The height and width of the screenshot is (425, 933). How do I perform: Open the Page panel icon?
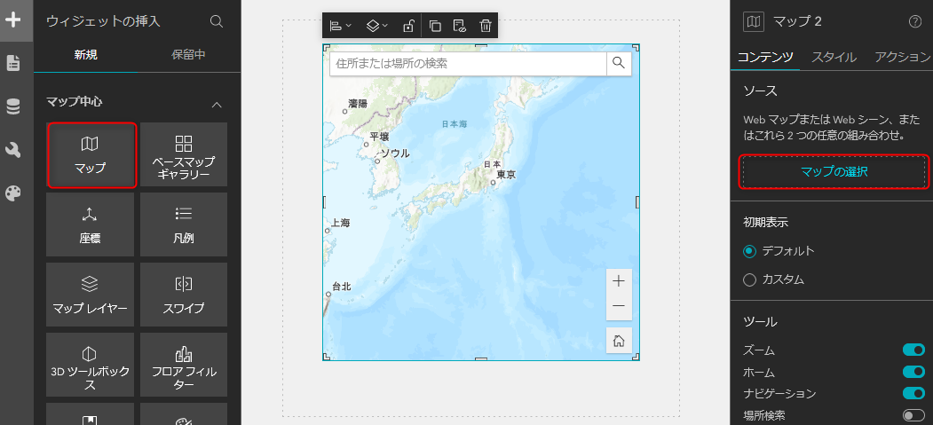13,63
